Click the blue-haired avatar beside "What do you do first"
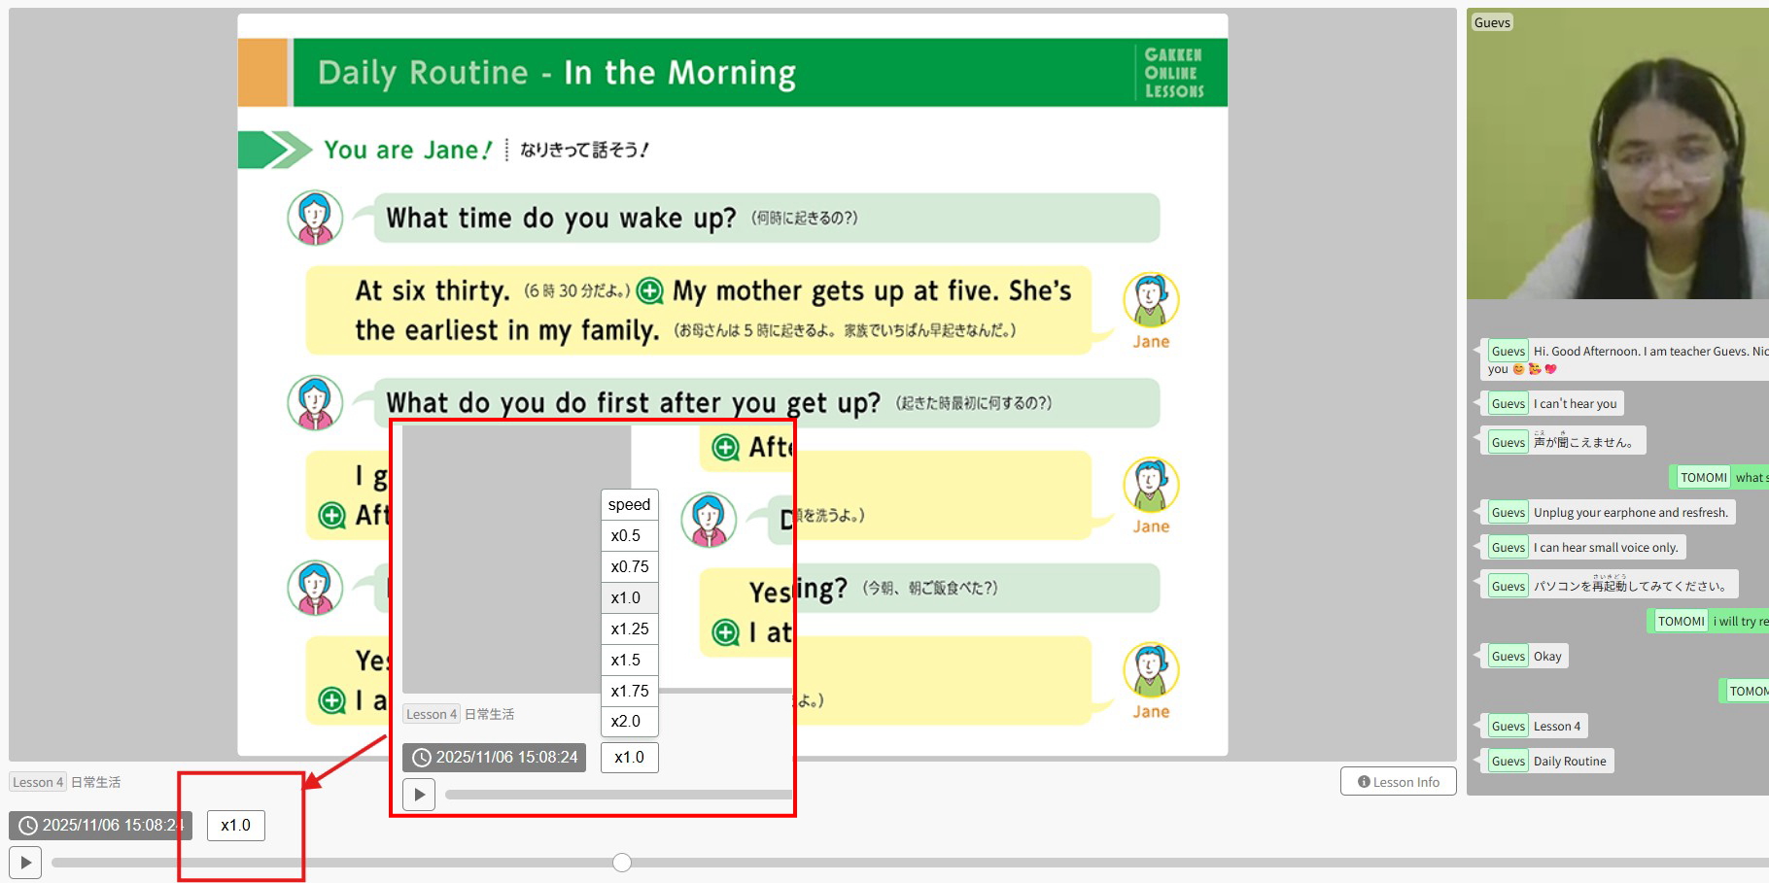Screen dimensions: 1769x883 315,402
